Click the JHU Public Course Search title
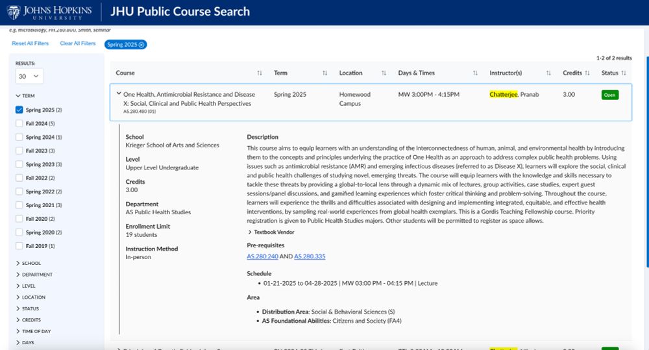This screenshot has width=649, height=350. 180,12
